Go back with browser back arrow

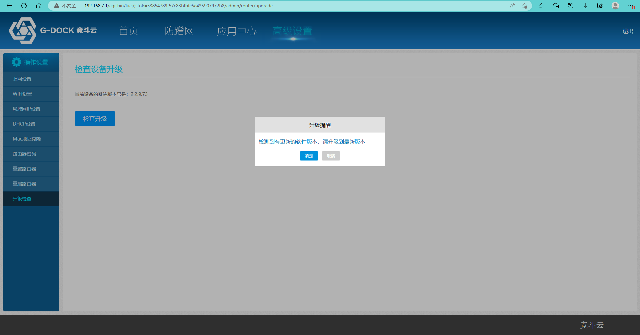[x=9, y=6]
